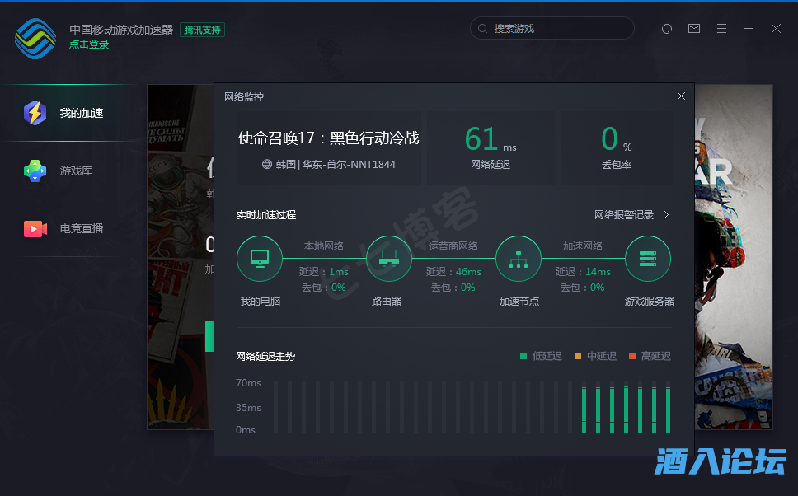Click the red 电竞直播 play icon

click(x=35, y=229)
